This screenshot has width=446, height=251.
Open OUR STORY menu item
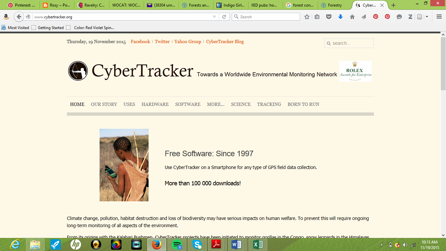tap(104, 104)
